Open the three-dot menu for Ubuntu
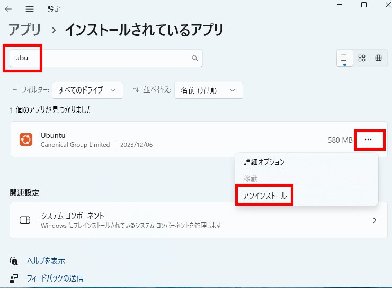The width and height of the screenshot is (392, 288). pos(368,140)
